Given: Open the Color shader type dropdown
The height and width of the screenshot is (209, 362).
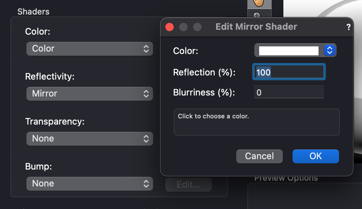Looking at the screenshot, I should (x=90, y=49).
